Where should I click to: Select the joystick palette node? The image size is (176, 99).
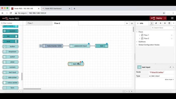click(x=10, y=31)
